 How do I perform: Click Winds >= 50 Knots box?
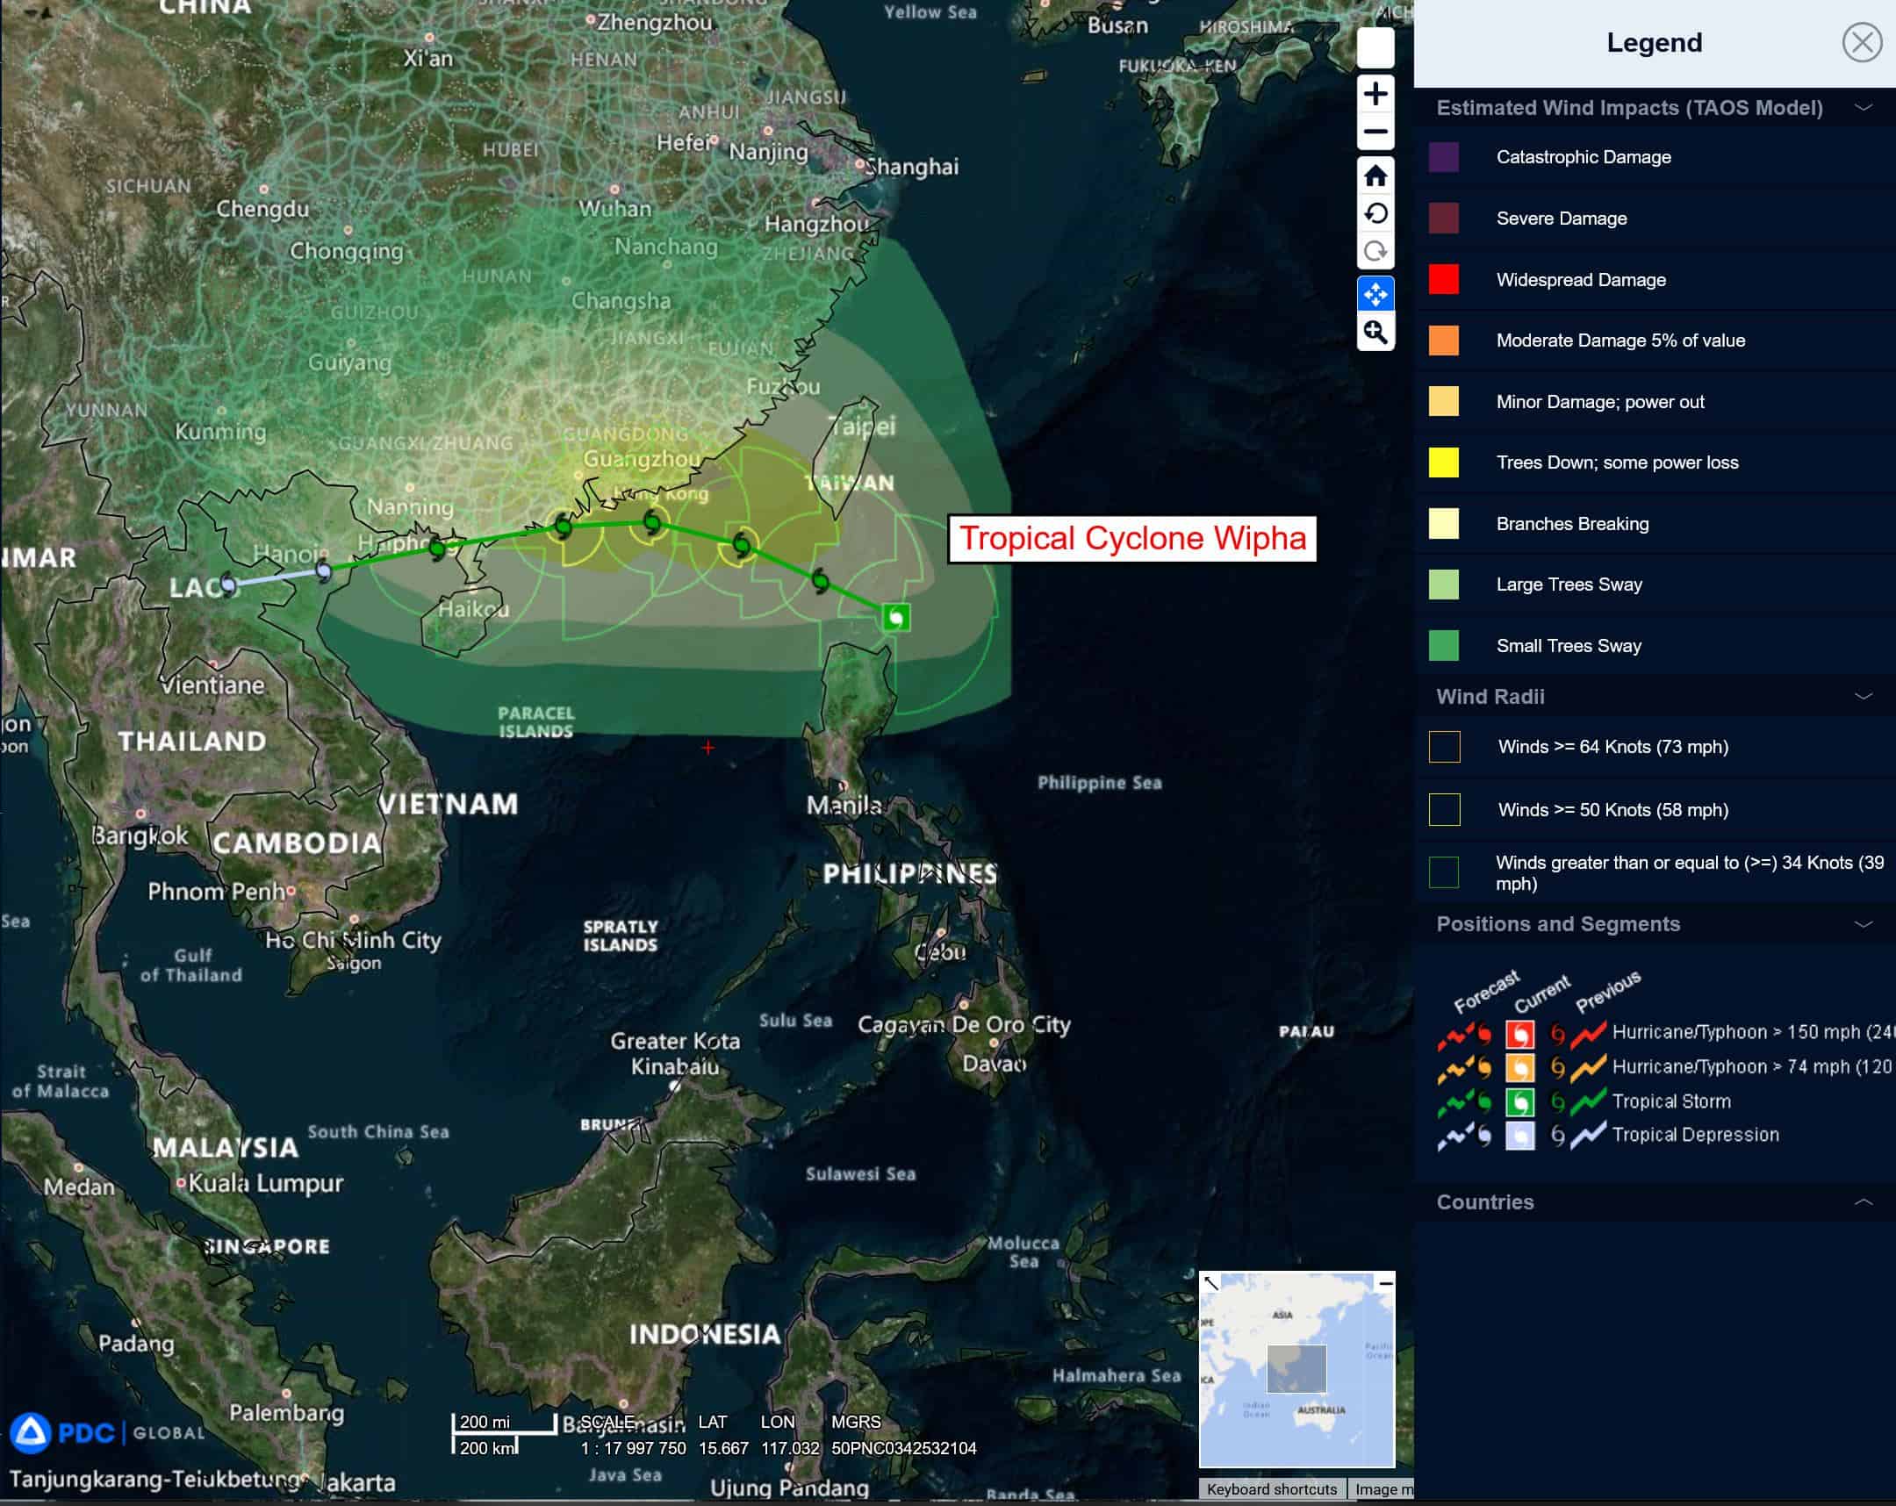pos(1444,810)
